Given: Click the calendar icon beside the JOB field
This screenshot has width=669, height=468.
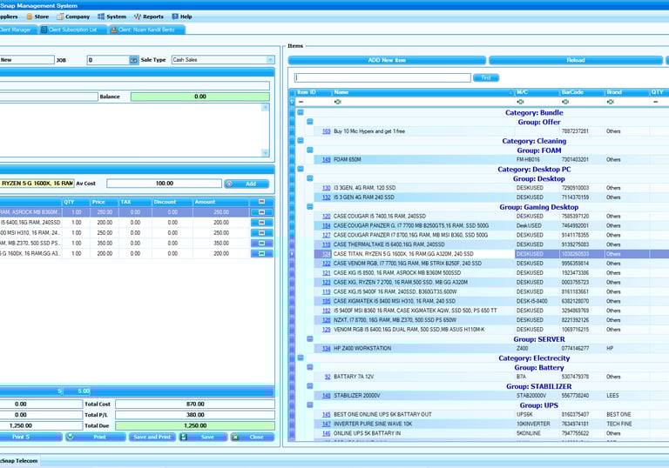Looking at the screenshot, I should (x=134, y=60).
